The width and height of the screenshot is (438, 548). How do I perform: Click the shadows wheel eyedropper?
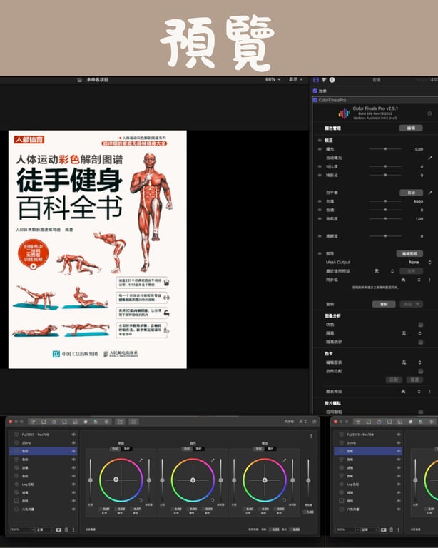(141, 460)
